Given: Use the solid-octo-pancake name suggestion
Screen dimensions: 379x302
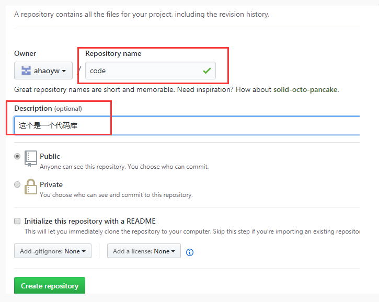Looking at the screenshot, I should 305,90.
